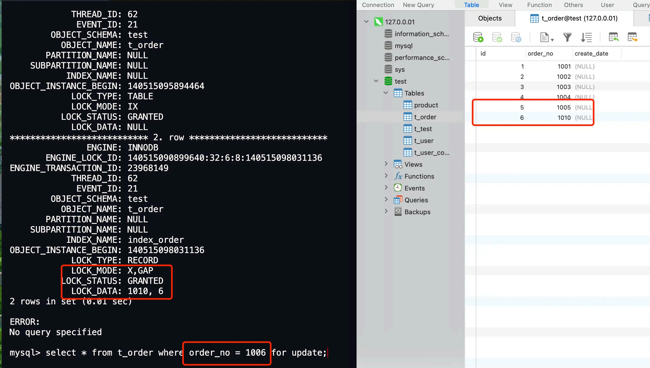Viewport: 650px width, 368px height.
Task: Click the Table toolbar tab
Action: [x=471, y=5]
